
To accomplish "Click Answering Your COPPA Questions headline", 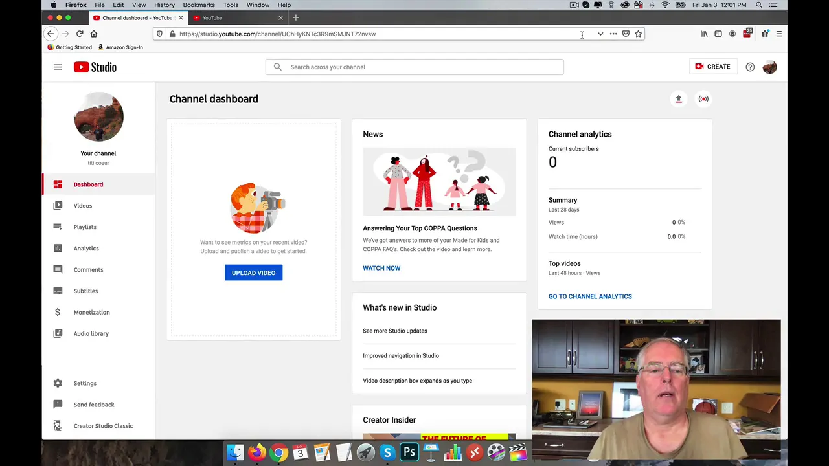I will 420,228.
